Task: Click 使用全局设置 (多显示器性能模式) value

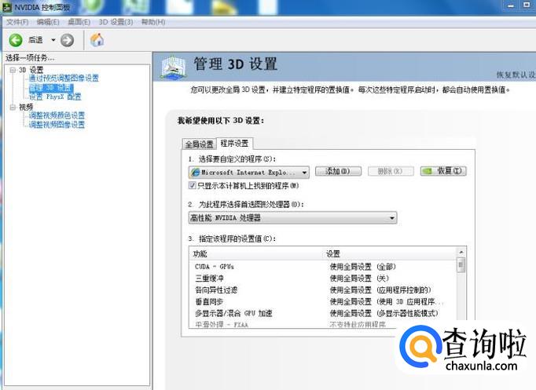Action: click(x=384, y=313)
